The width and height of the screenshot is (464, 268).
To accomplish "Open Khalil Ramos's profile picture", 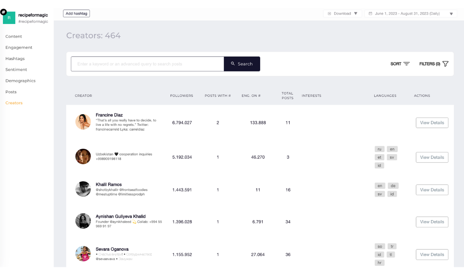I will 83,189.
